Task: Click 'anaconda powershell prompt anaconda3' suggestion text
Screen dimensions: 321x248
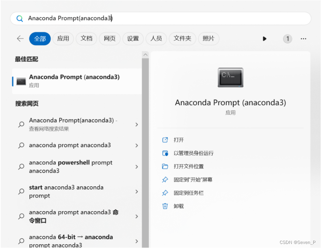Action: (x=71, y=167)
